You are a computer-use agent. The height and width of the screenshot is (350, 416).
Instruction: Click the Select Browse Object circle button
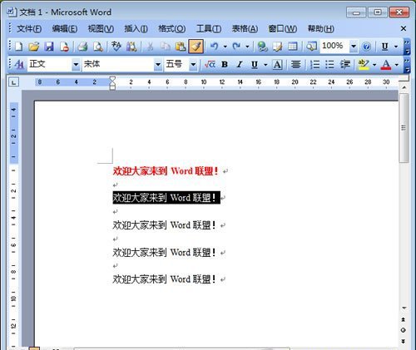404,330
